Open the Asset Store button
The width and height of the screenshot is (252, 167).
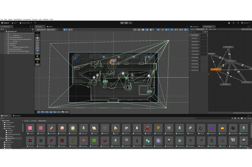tap(26, 23)
